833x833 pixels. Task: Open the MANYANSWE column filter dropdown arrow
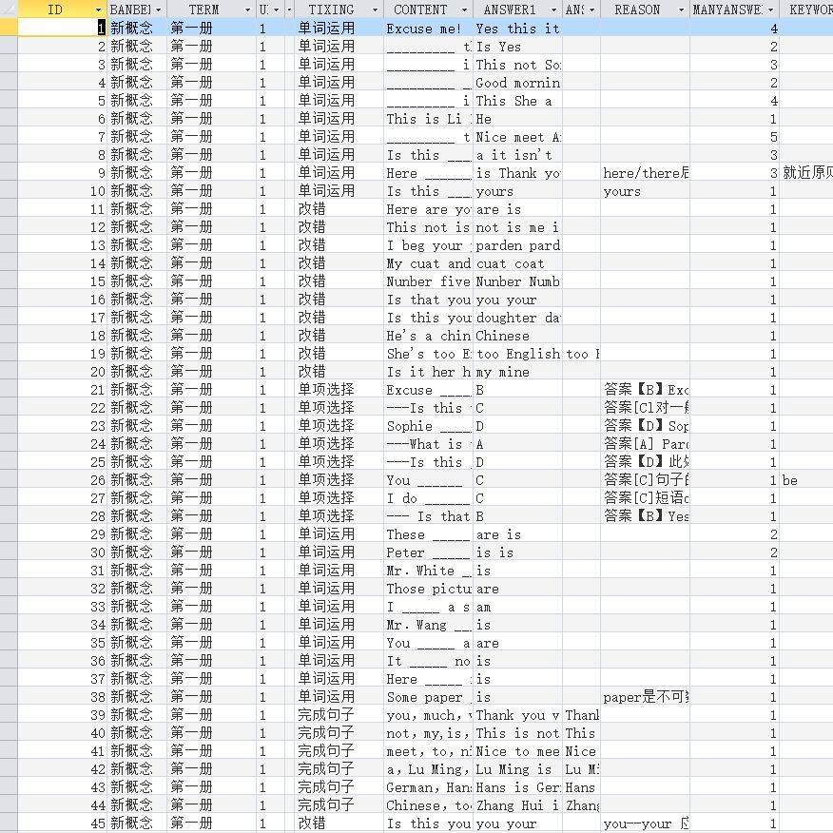point(770,10)
